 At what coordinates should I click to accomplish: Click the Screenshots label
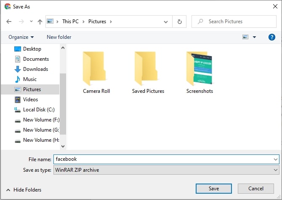[200, 91]
